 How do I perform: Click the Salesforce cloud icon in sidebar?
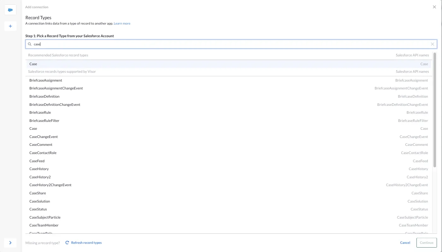pos(10,10)
